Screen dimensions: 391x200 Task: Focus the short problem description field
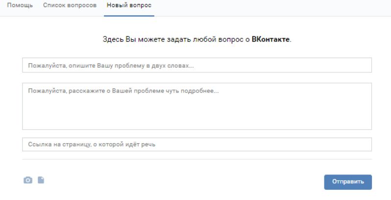[x=197, y=65]
